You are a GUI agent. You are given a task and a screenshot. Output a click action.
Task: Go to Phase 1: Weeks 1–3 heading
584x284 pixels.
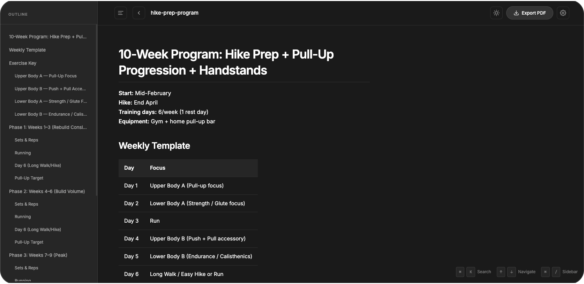48,127
